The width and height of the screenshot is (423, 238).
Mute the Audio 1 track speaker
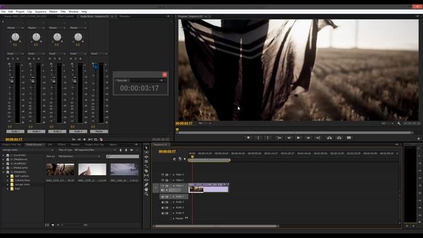(x=163, y=197)
